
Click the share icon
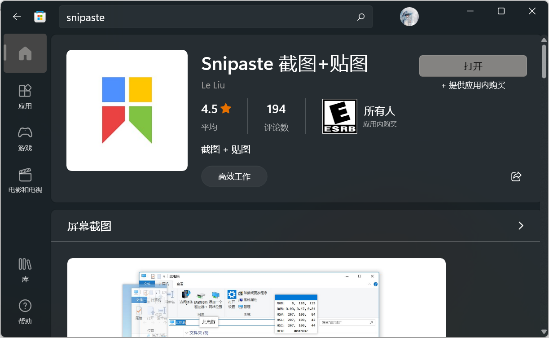pos(516,176)
